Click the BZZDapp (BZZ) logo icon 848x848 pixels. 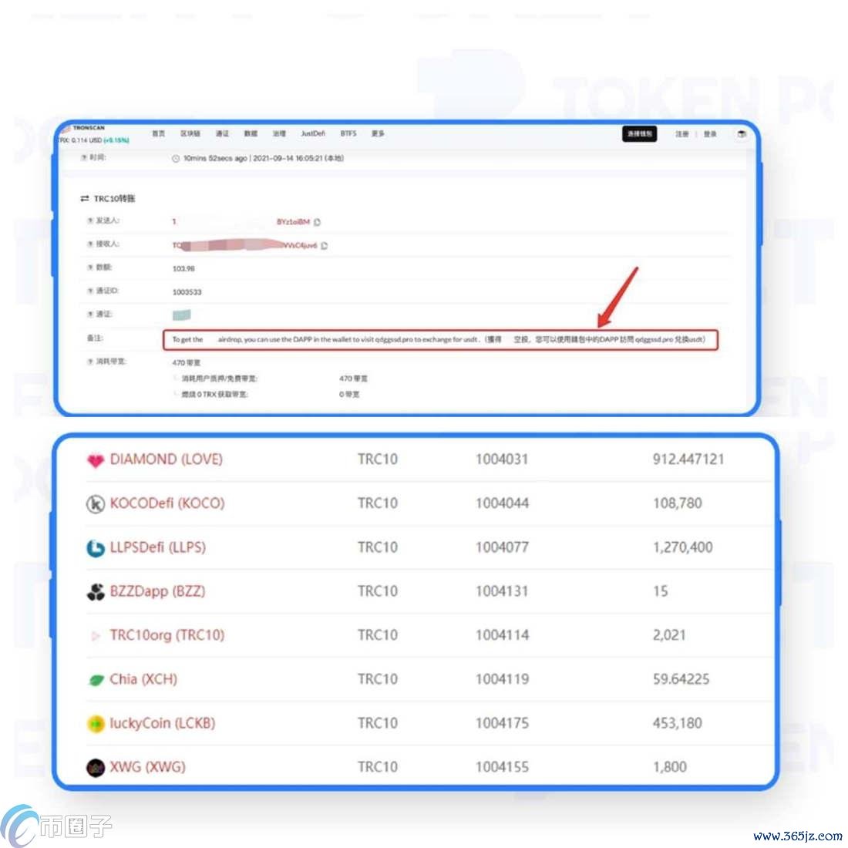point(96,591)
